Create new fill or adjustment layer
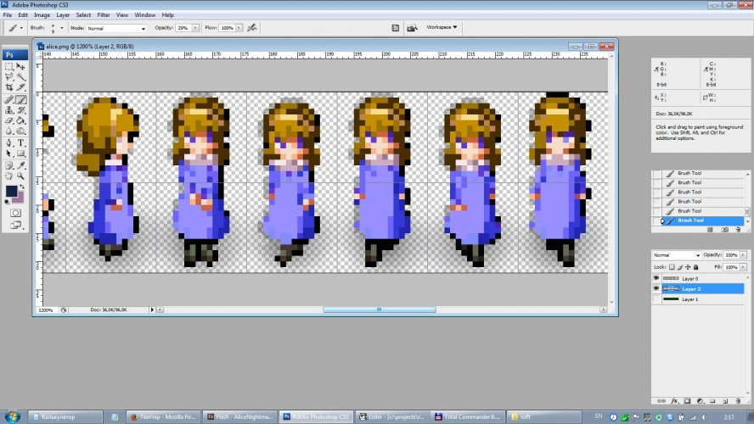This screenshot has width=754, height=424. (x=701, y=401)
